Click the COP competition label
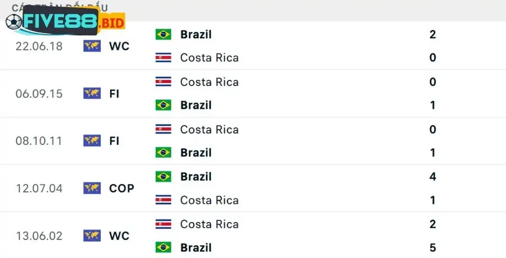The height and width of the screenshot is (258, 506). (121, 188)
